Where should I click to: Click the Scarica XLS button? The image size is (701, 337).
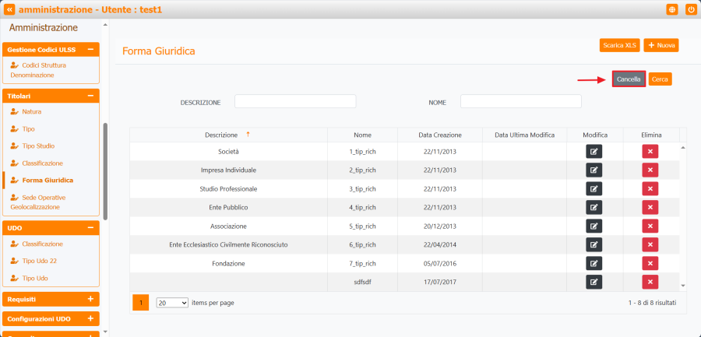620,45
